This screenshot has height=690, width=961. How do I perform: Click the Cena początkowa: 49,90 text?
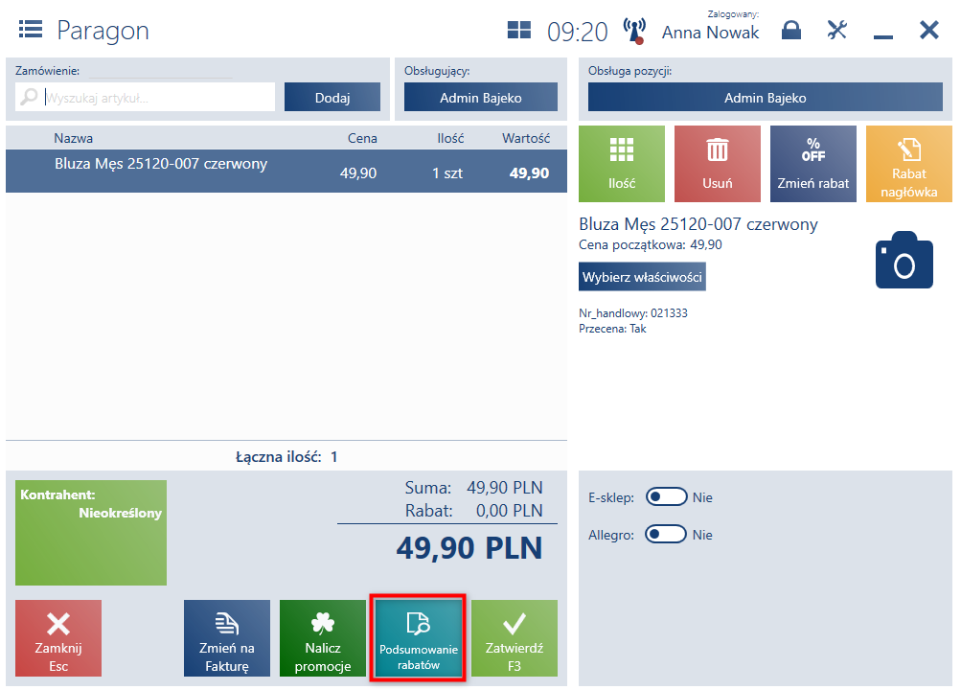tap(651, 244)
